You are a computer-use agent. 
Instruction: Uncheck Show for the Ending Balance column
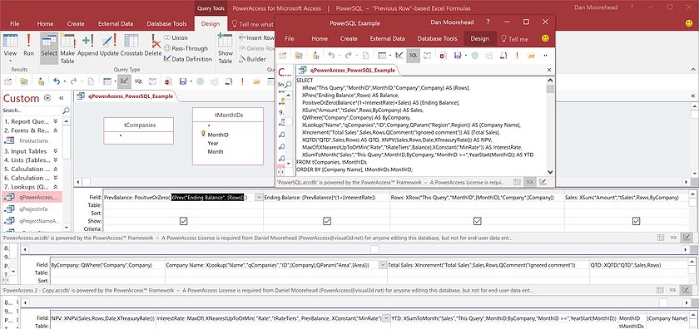point(327,221)
